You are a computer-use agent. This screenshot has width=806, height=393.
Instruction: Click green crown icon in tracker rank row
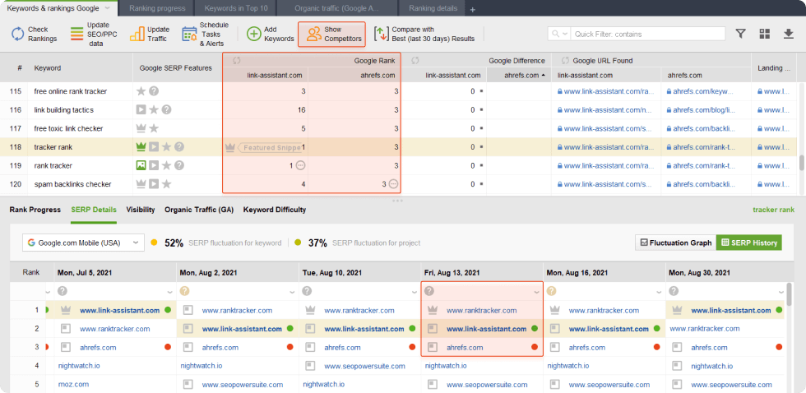pyautogui.click(x=141, y=147)
